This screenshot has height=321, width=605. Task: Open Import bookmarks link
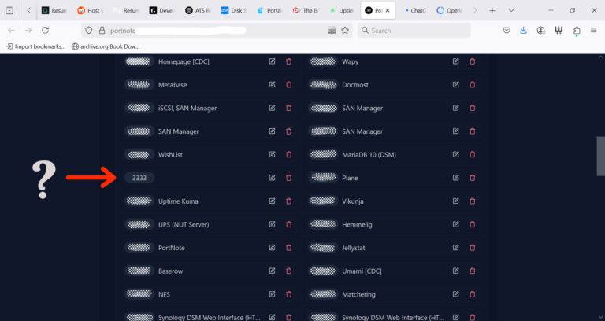click(x=36, y=46)
